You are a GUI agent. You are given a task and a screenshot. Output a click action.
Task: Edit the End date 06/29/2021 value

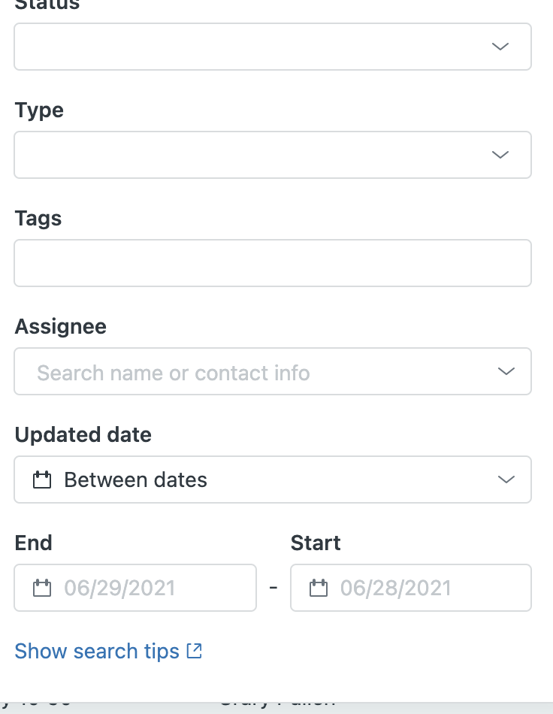click(119, 588)
